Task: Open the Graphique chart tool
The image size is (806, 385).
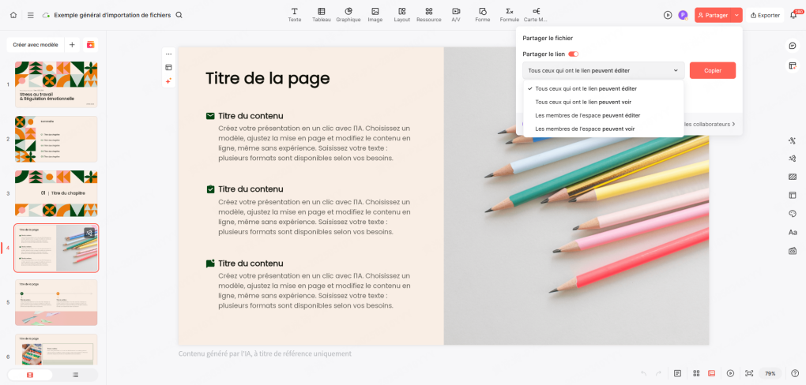Action: pos(348,15)
